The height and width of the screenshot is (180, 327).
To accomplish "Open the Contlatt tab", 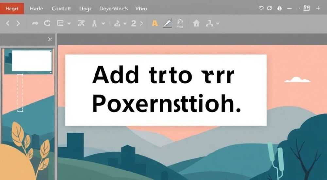I will [x=61, y=9].
